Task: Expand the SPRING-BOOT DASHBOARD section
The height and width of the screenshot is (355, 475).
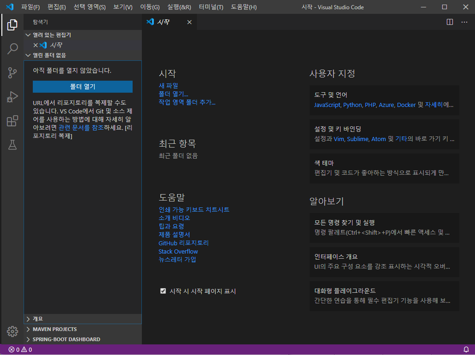Action: click(x=82, y=339)
